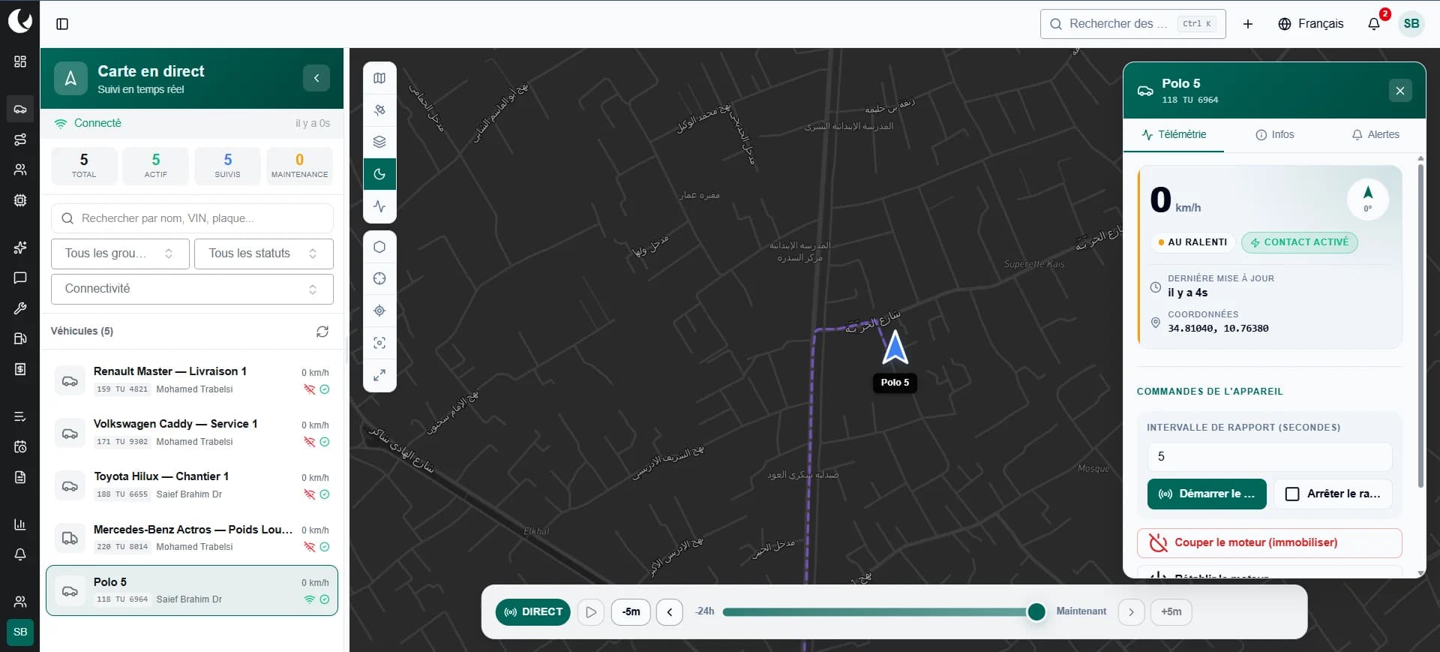1440x652 pixels.
Task: Open the chat message icon in the sidebar
Action: click(x=20, y=278)
